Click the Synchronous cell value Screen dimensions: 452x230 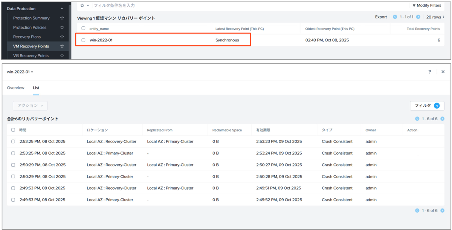tap(227, 40)
